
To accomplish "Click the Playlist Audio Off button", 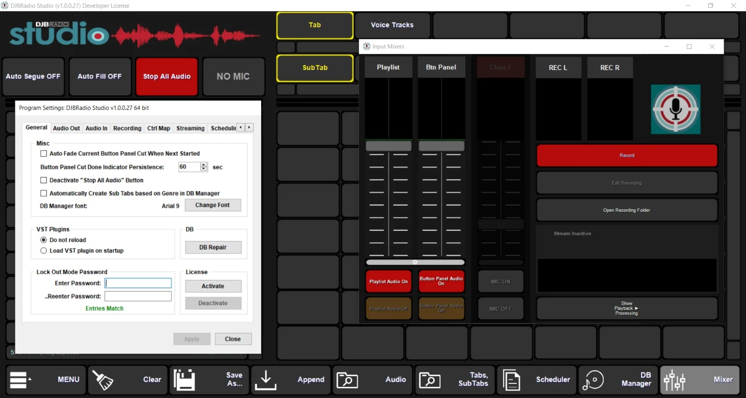I will point(388,309).
